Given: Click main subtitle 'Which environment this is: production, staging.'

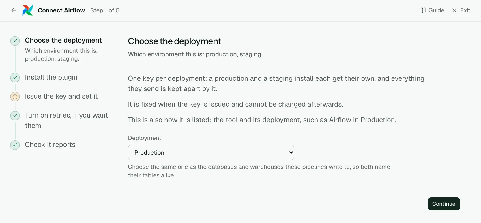Looking at the screenshot, I should coord(195,54).
